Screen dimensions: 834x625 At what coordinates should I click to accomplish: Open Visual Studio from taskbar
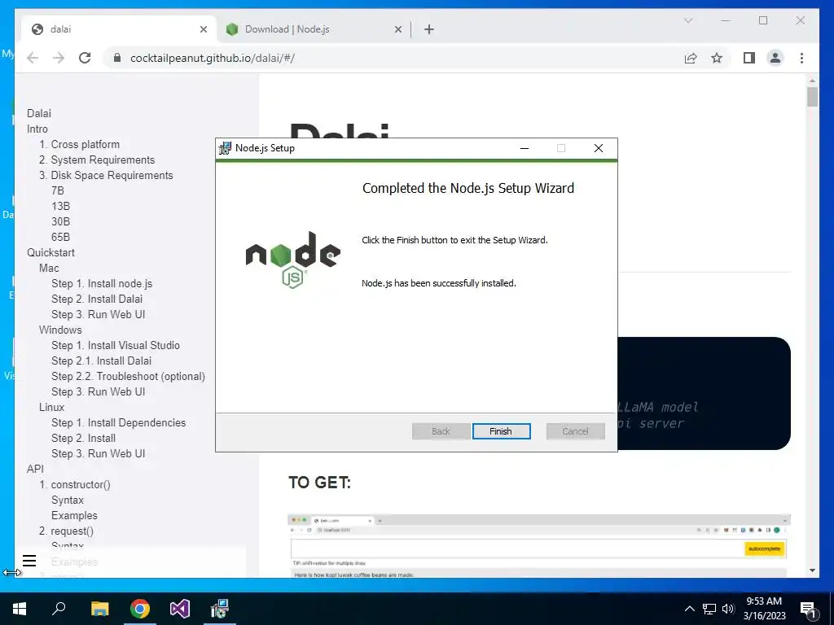[x=180, y=609]
